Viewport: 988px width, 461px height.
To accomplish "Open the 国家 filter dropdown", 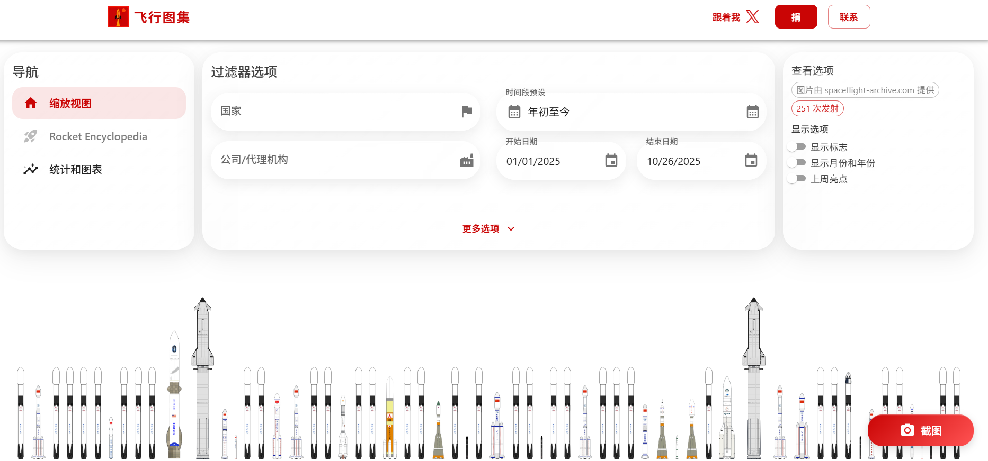I will click(x=339, y=112).
